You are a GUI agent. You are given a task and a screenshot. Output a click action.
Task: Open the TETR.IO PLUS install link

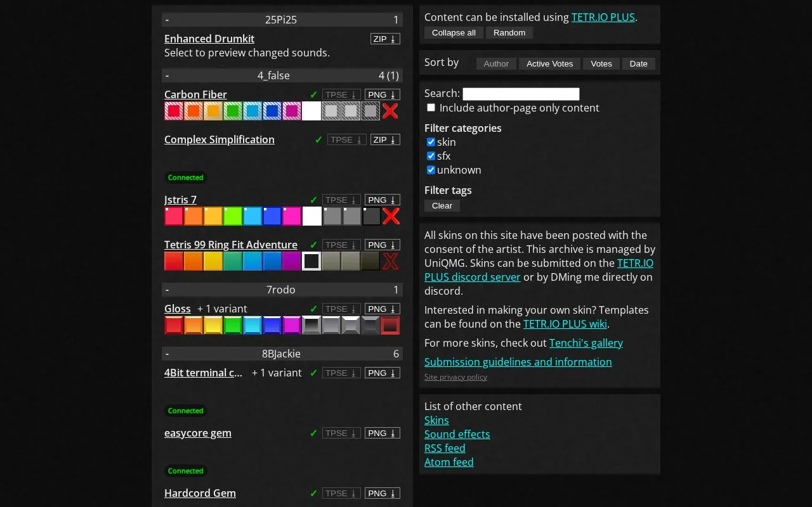tap(603, 17)
